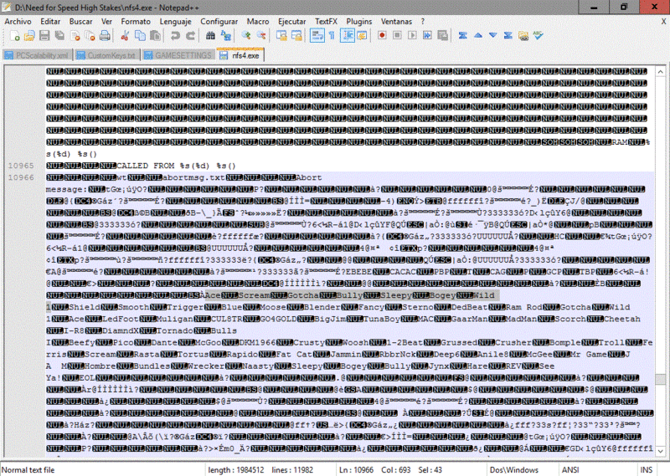Viewport: 670px width, 476px height.
Task: Save the current file with Save icon
Action: coord(44,36)
